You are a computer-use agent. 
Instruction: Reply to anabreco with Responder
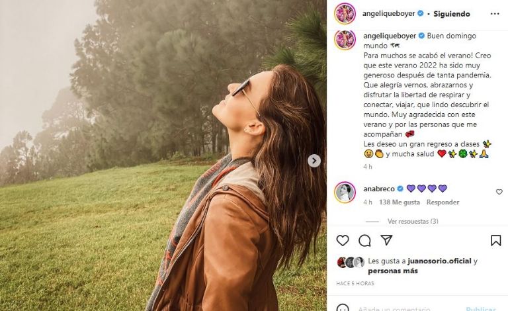pos(443,202)
